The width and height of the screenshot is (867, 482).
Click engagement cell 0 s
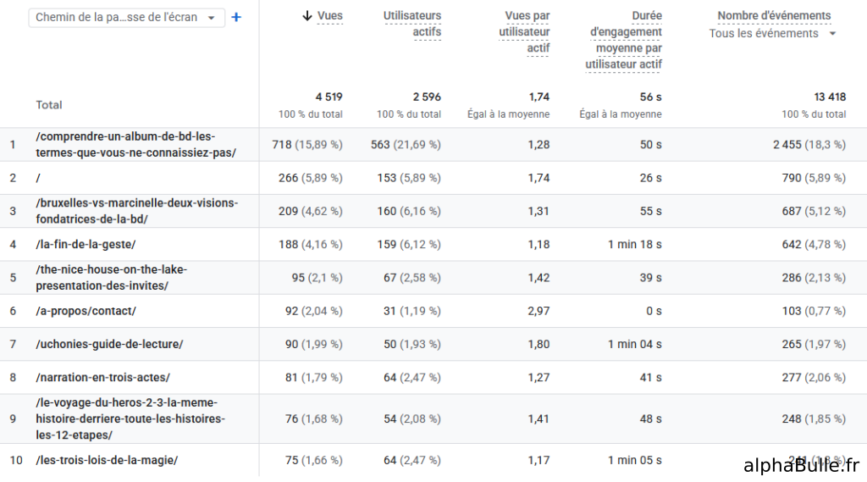[654, 311]
